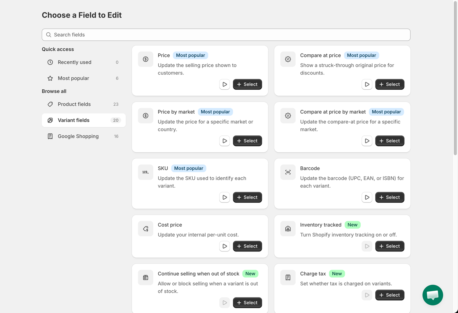Click the Price by market dollar icon
Image resolution: width=458 pixels, height=313 pixels.
click(x=146, y=116)
